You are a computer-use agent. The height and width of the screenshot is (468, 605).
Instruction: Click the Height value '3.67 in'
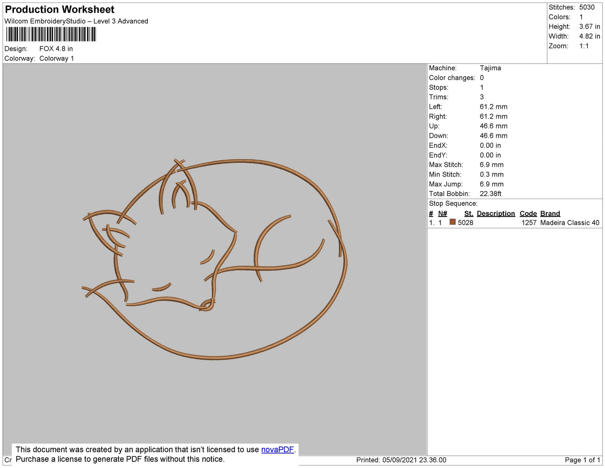click(590, 27)
